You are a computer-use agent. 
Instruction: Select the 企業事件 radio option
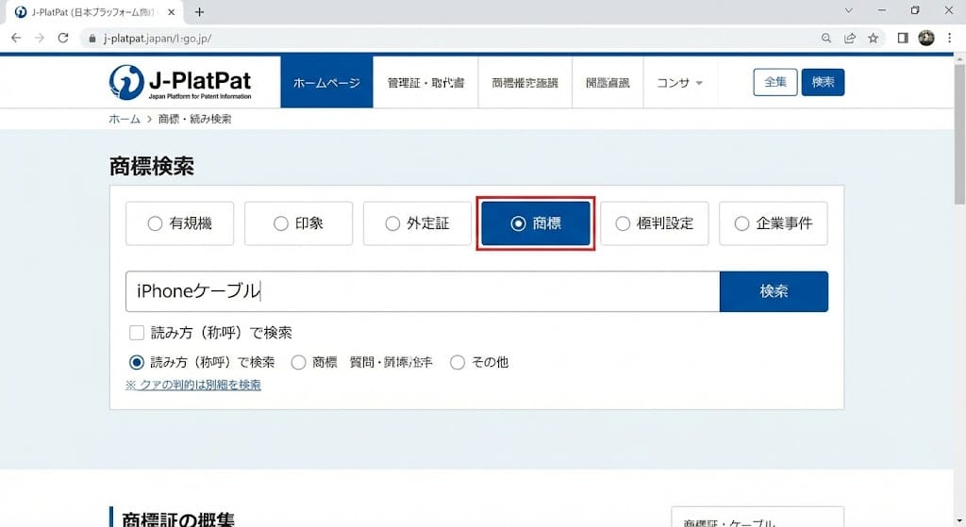coord(774,223)
